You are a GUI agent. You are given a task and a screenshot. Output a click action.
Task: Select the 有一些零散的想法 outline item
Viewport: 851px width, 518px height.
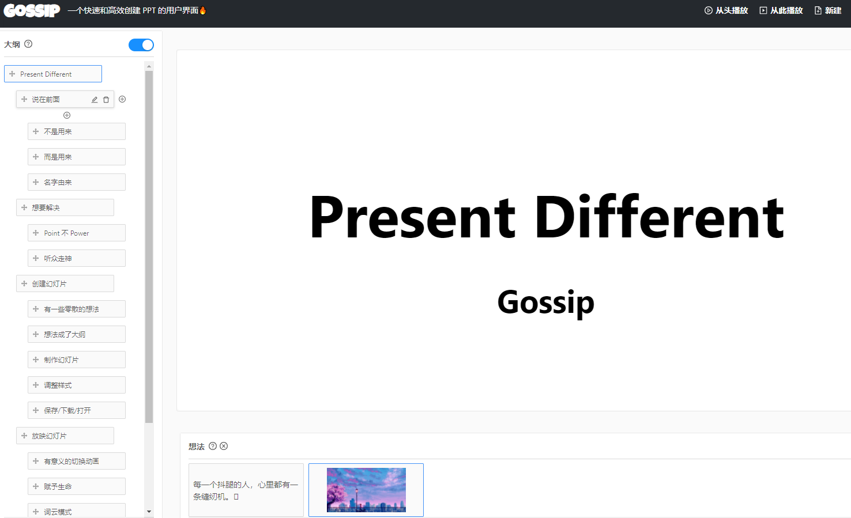coord(77,309)
